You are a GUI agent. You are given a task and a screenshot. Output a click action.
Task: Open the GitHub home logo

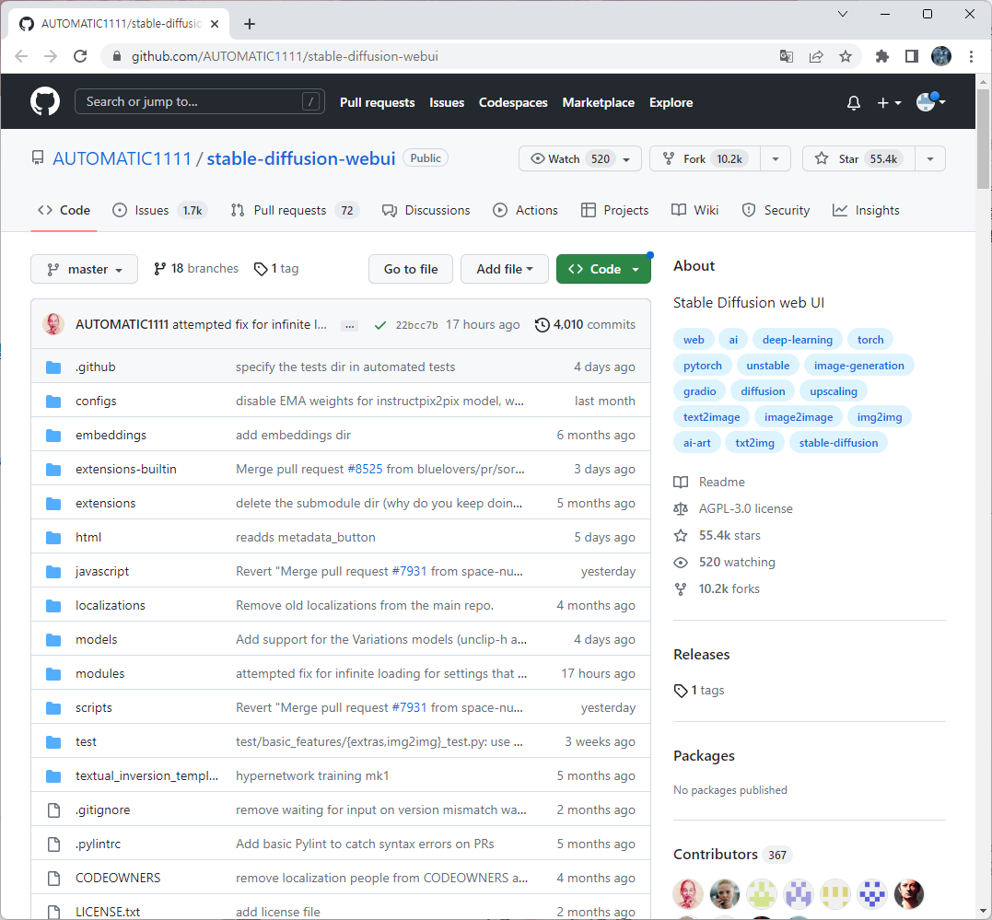coord(45,101)
